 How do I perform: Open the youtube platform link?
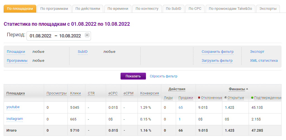[x=13, y=107]
